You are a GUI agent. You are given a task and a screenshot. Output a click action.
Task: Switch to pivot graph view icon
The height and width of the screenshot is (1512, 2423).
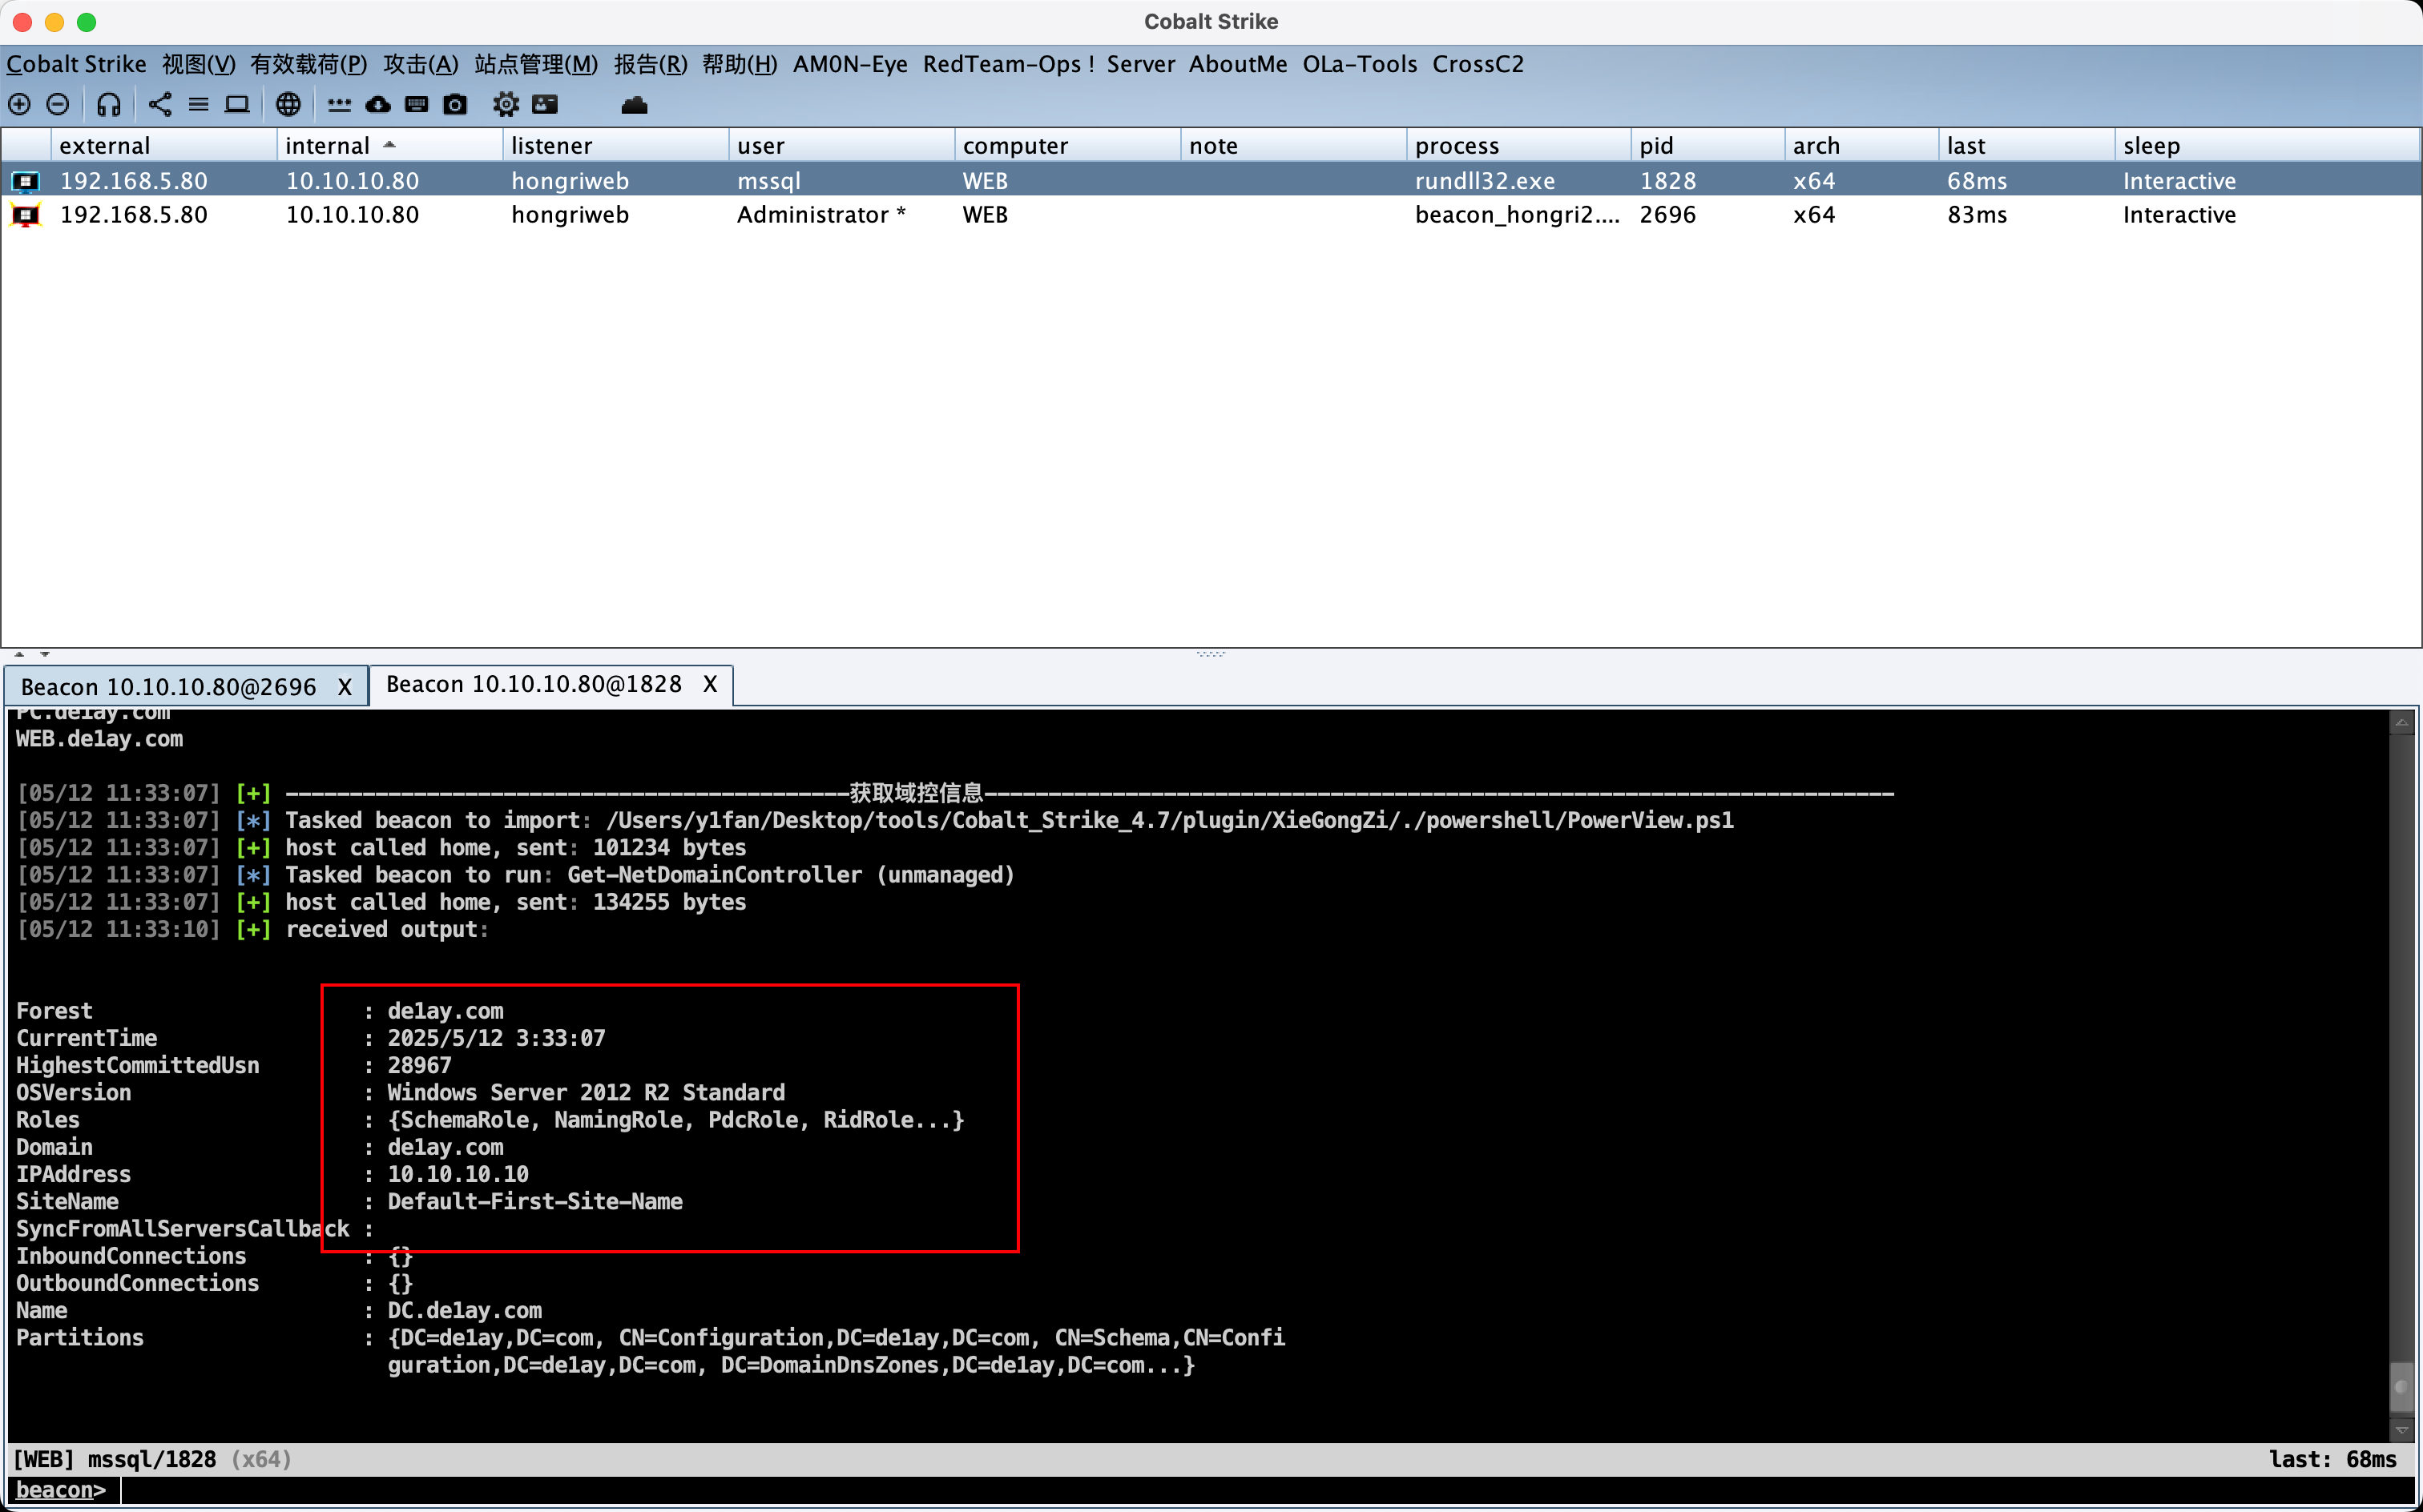point(160,104)
